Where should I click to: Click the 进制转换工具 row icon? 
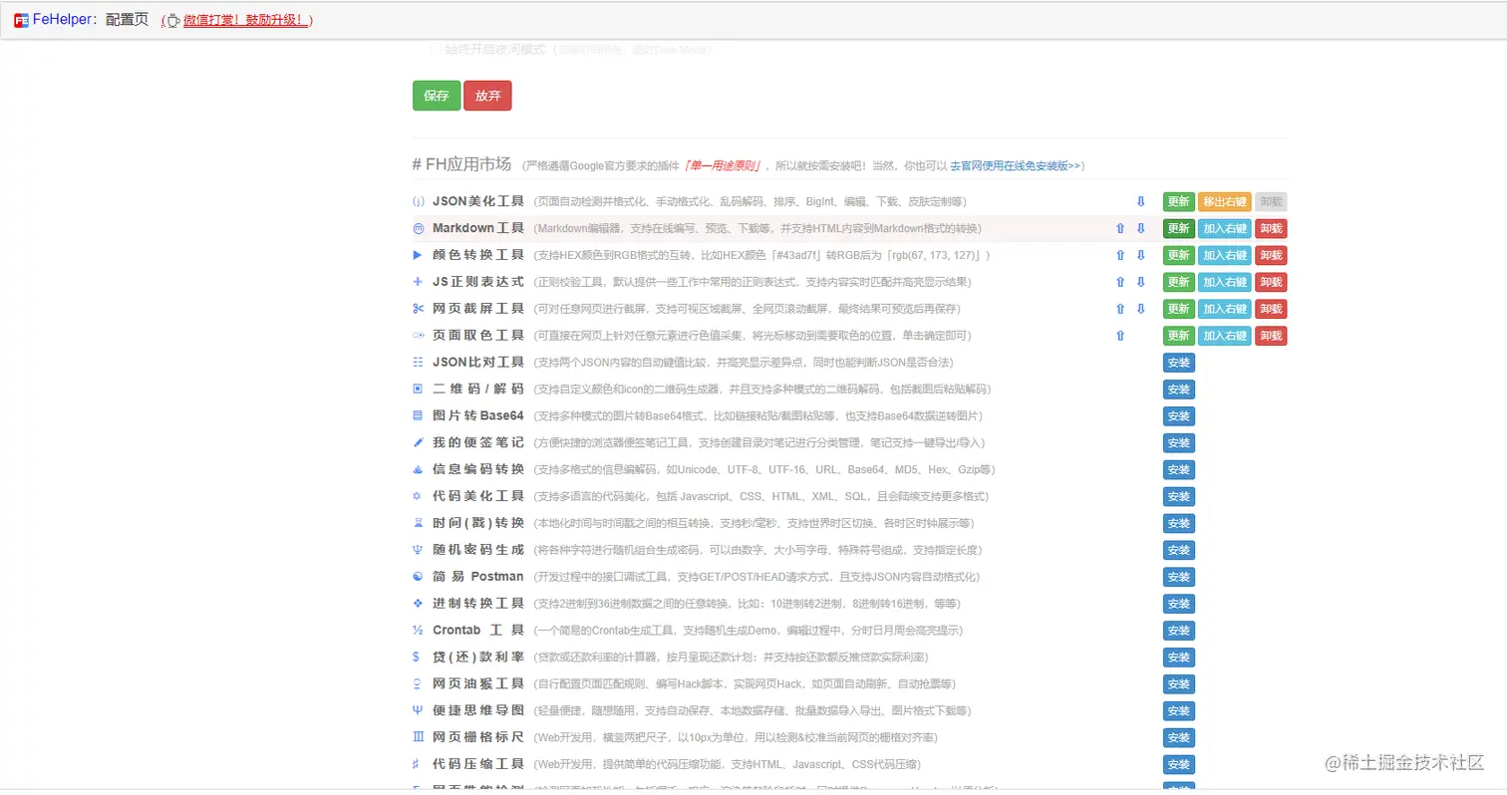419,604
